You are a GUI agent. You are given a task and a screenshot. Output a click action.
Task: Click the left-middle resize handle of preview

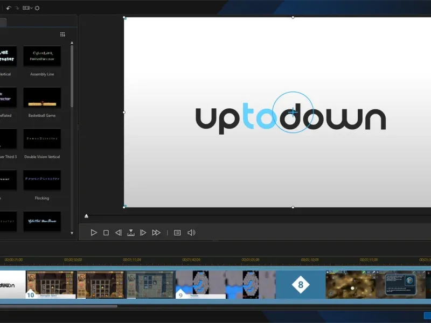click(124, 112)
